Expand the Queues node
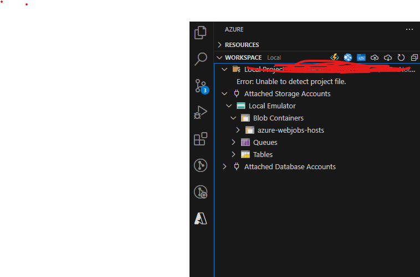The width and height of the screenshot is (420, 277). 233,142
